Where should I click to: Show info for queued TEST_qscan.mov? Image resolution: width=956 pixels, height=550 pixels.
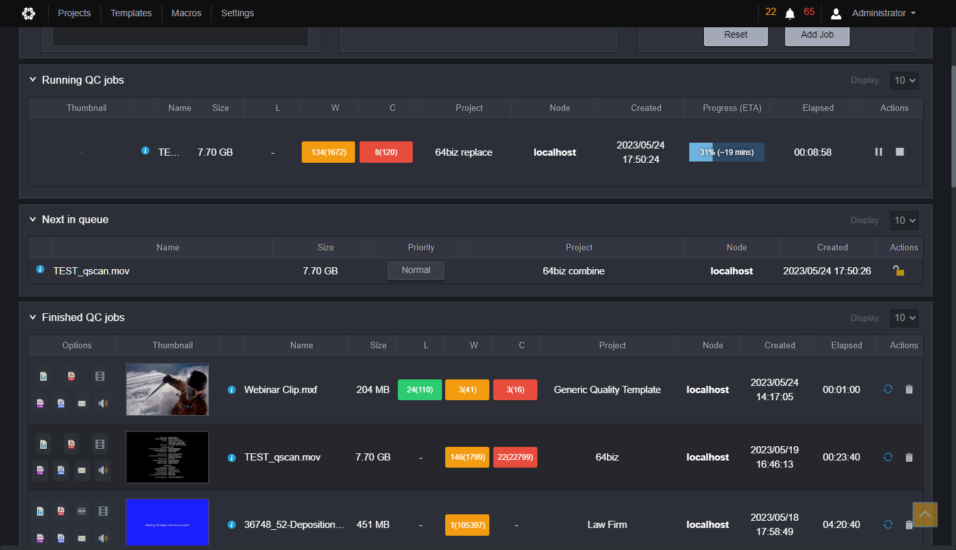(x=40, y=269)
